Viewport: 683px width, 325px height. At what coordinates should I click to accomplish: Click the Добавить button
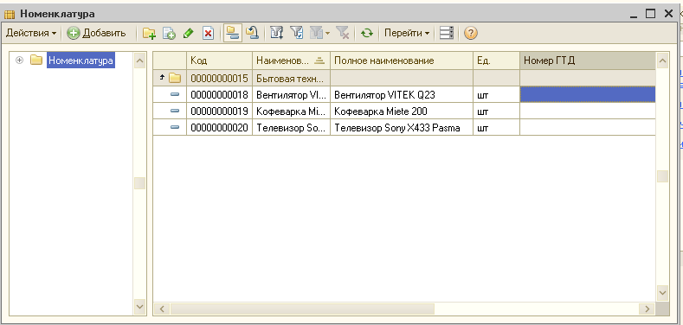[x=97, y=33]
